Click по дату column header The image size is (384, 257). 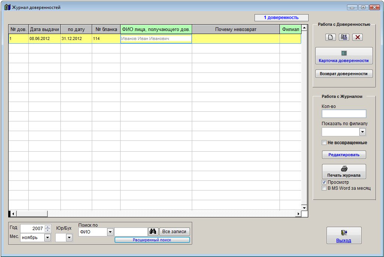(x=77, y=30)
